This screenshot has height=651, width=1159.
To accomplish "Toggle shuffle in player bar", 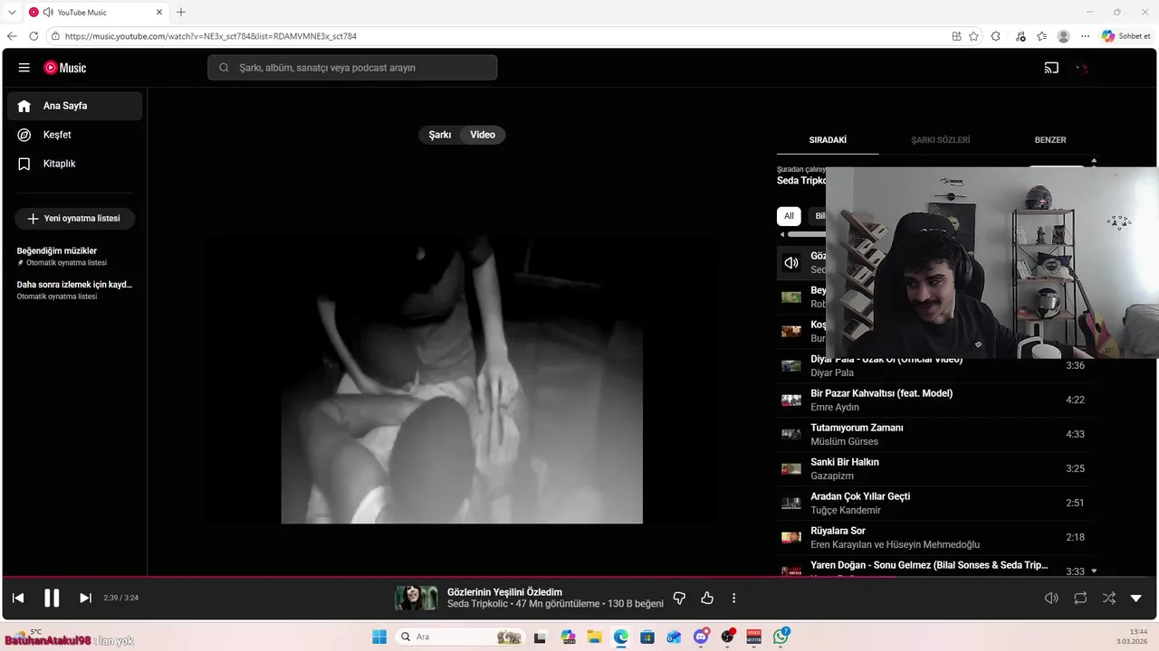I will tap(1109, 598).
